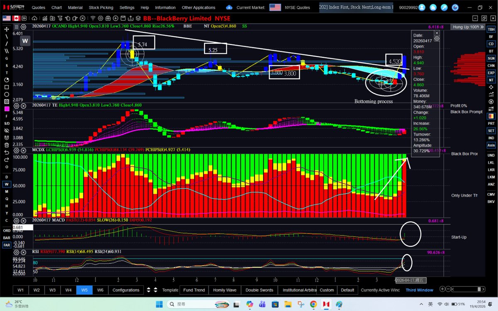Click the circled X toolbar icon
Image resolution: width=498 pixels, height=311 pixels.
coord(83,18)
